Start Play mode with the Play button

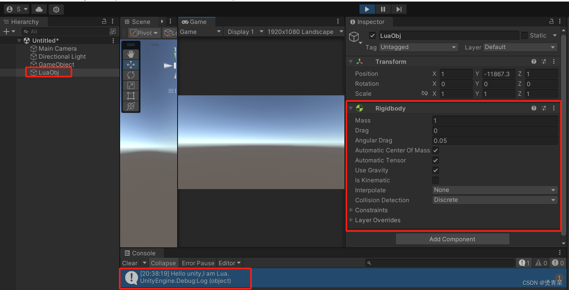click(367, 9)
